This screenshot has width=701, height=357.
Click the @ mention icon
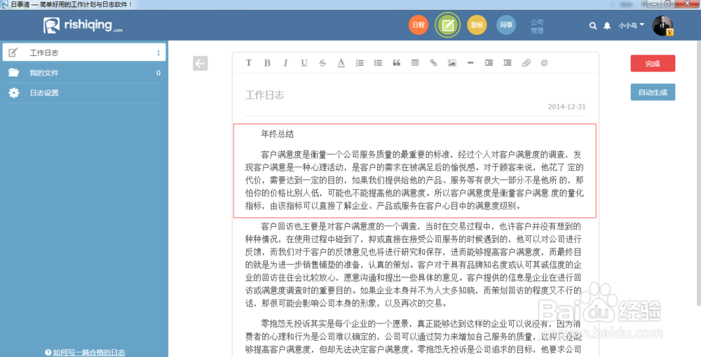click(x=544, y=63)
